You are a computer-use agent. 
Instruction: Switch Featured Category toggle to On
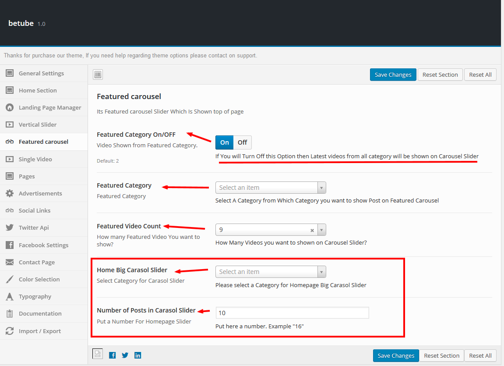coord(224,142)
